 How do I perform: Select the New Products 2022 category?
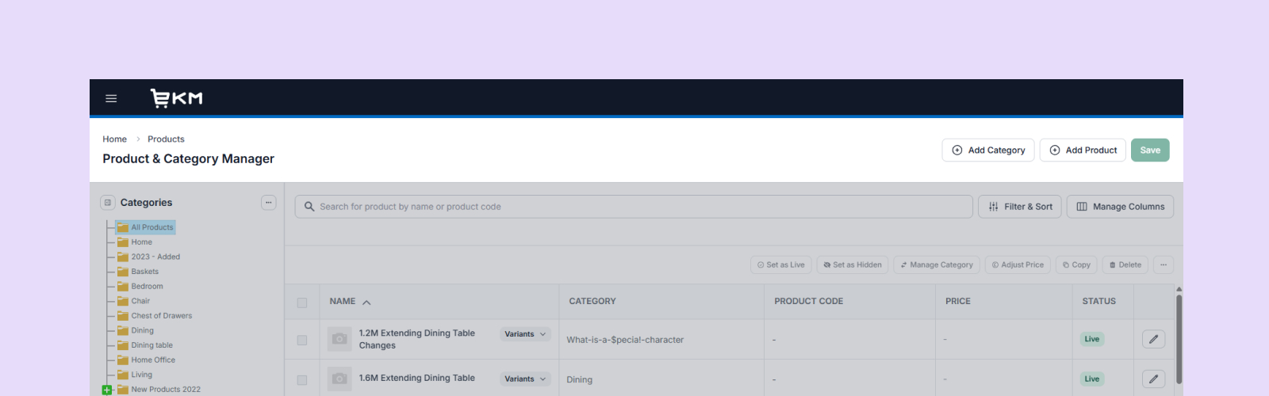(159, 390)
